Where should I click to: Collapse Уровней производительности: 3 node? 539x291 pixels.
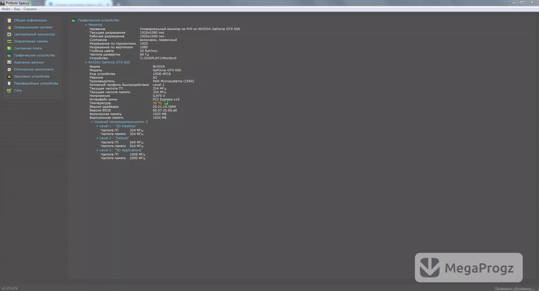coord(92,122)
